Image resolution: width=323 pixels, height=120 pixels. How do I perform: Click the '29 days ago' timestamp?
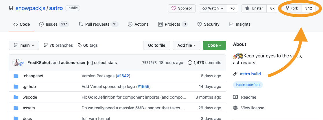[210, 108]
